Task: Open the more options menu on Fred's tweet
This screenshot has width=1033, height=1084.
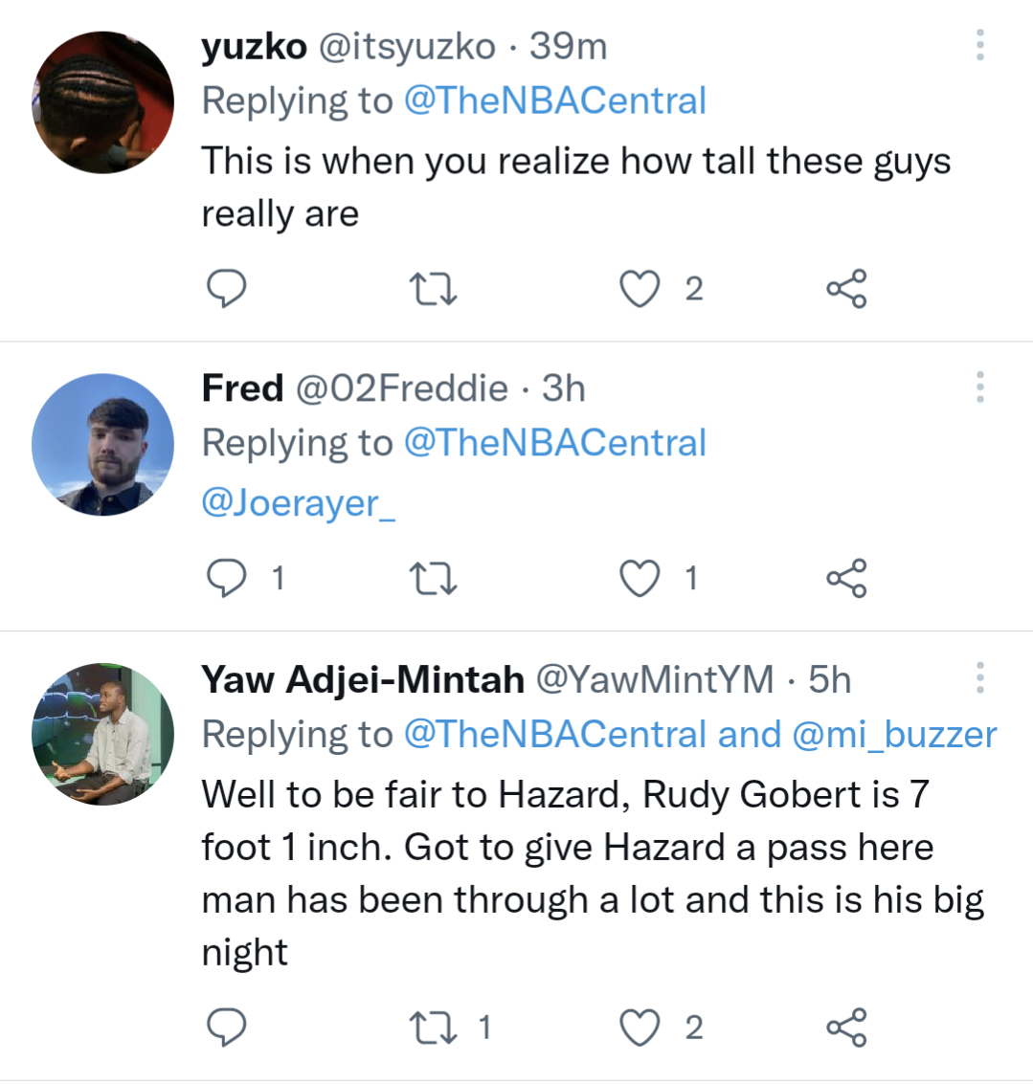Action: tap(980, 387)
